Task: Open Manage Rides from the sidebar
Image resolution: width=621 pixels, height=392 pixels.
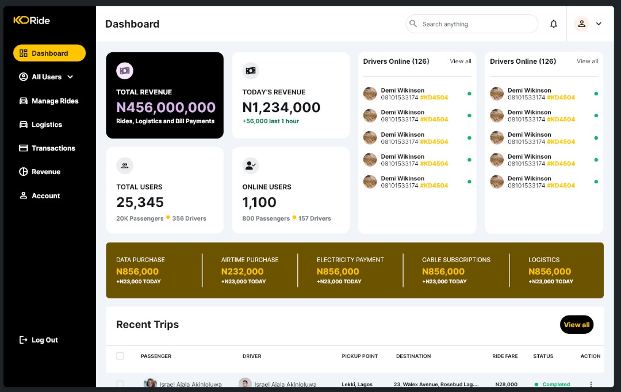Action: (x=24, y=101)
